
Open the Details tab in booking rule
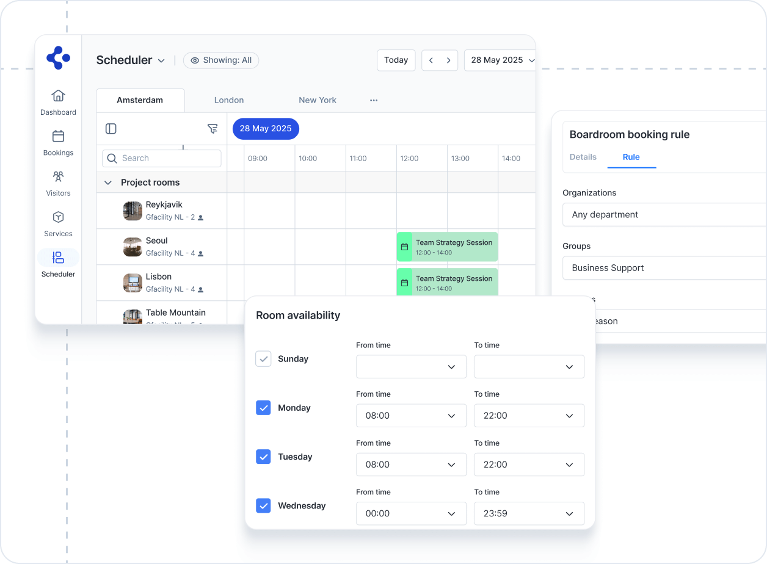583,157
